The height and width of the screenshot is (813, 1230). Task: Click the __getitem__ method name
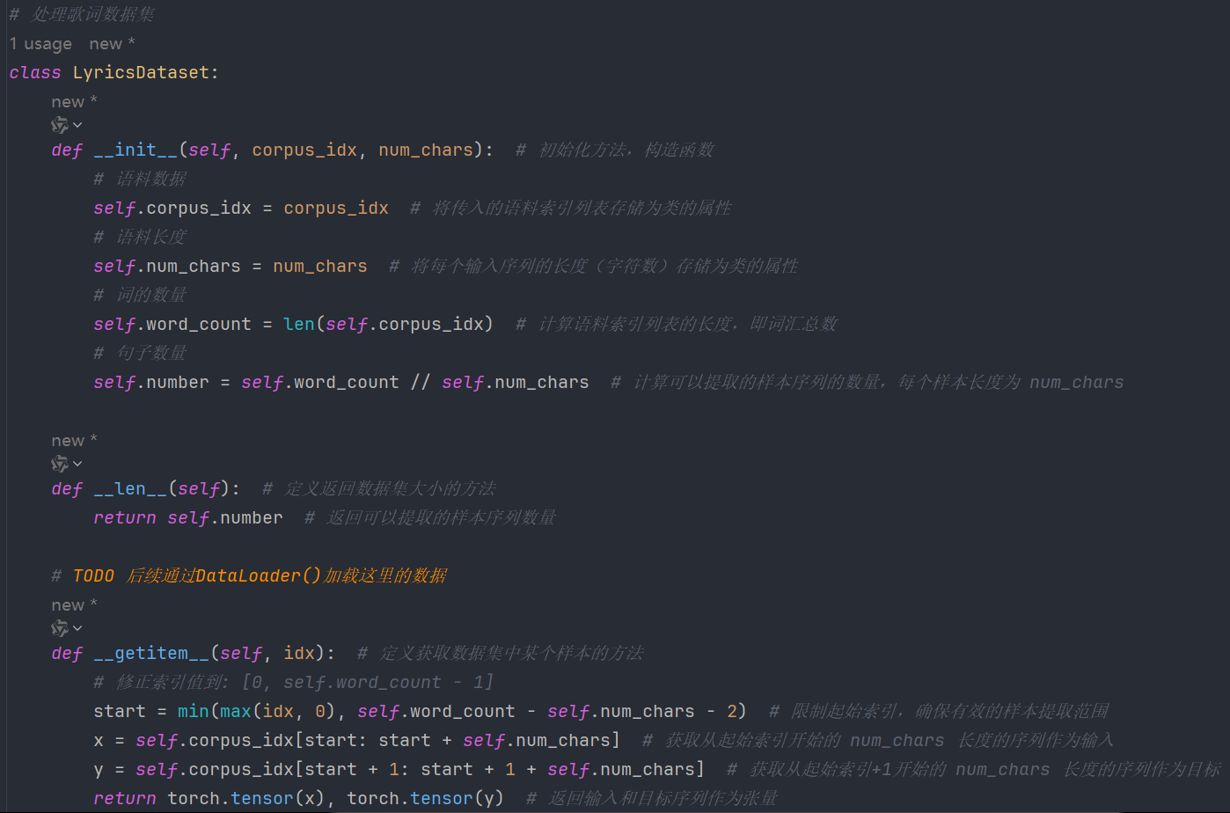tap(151, 654)
